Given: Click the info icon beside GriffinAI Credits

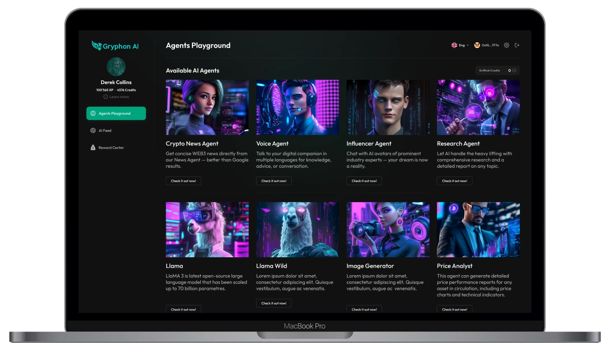Looking at the screenshot, I should point(514,71).
